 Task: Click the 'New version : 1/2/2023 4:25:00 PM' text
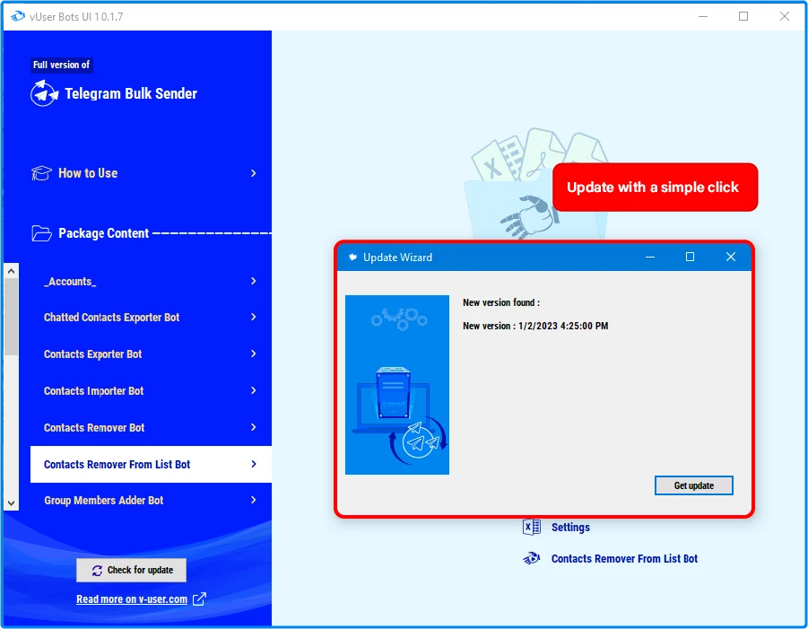point(535,326)
